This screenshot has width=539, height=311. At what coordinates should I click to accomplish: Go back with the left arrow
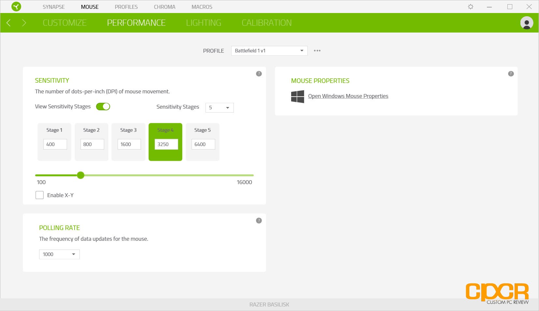(9, 23)
